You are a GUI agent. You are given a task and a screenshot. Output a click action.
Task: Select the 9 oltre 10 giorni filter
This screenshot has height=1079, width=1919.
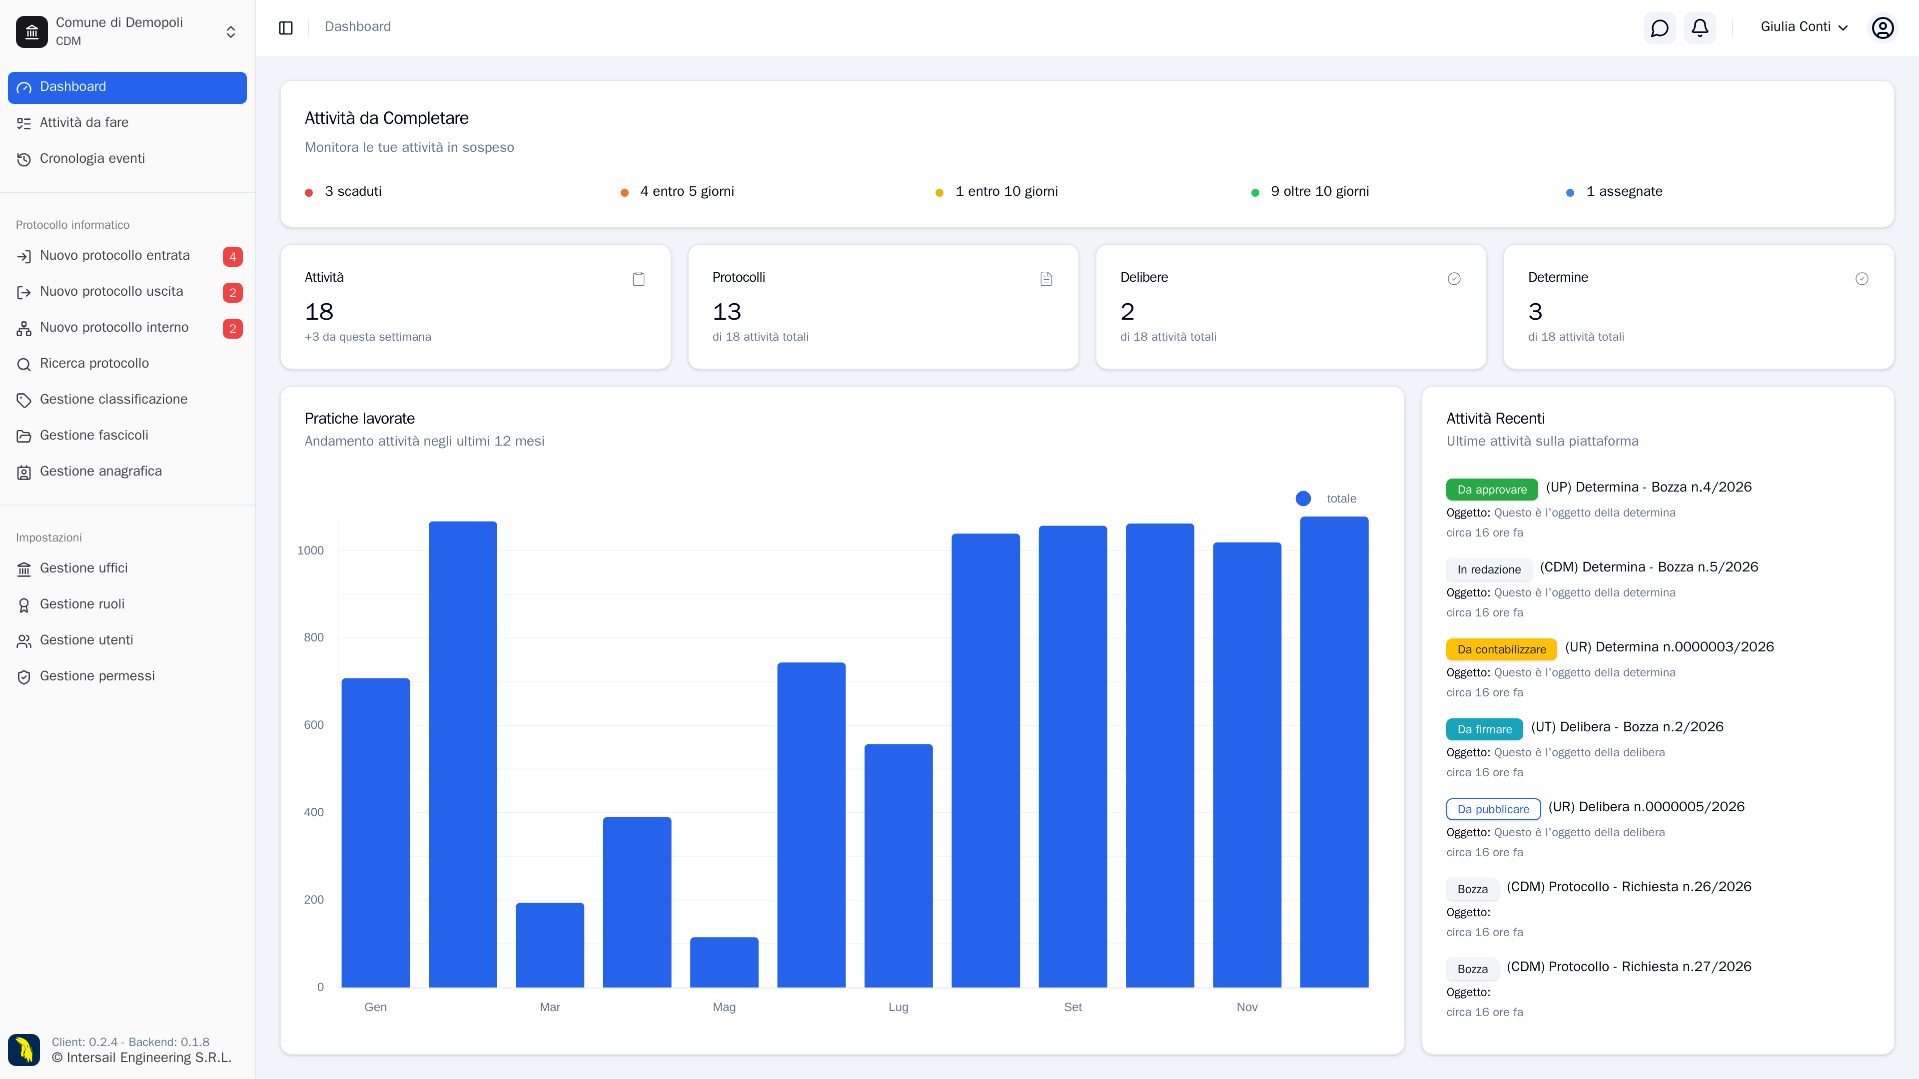pos(1310,191)
